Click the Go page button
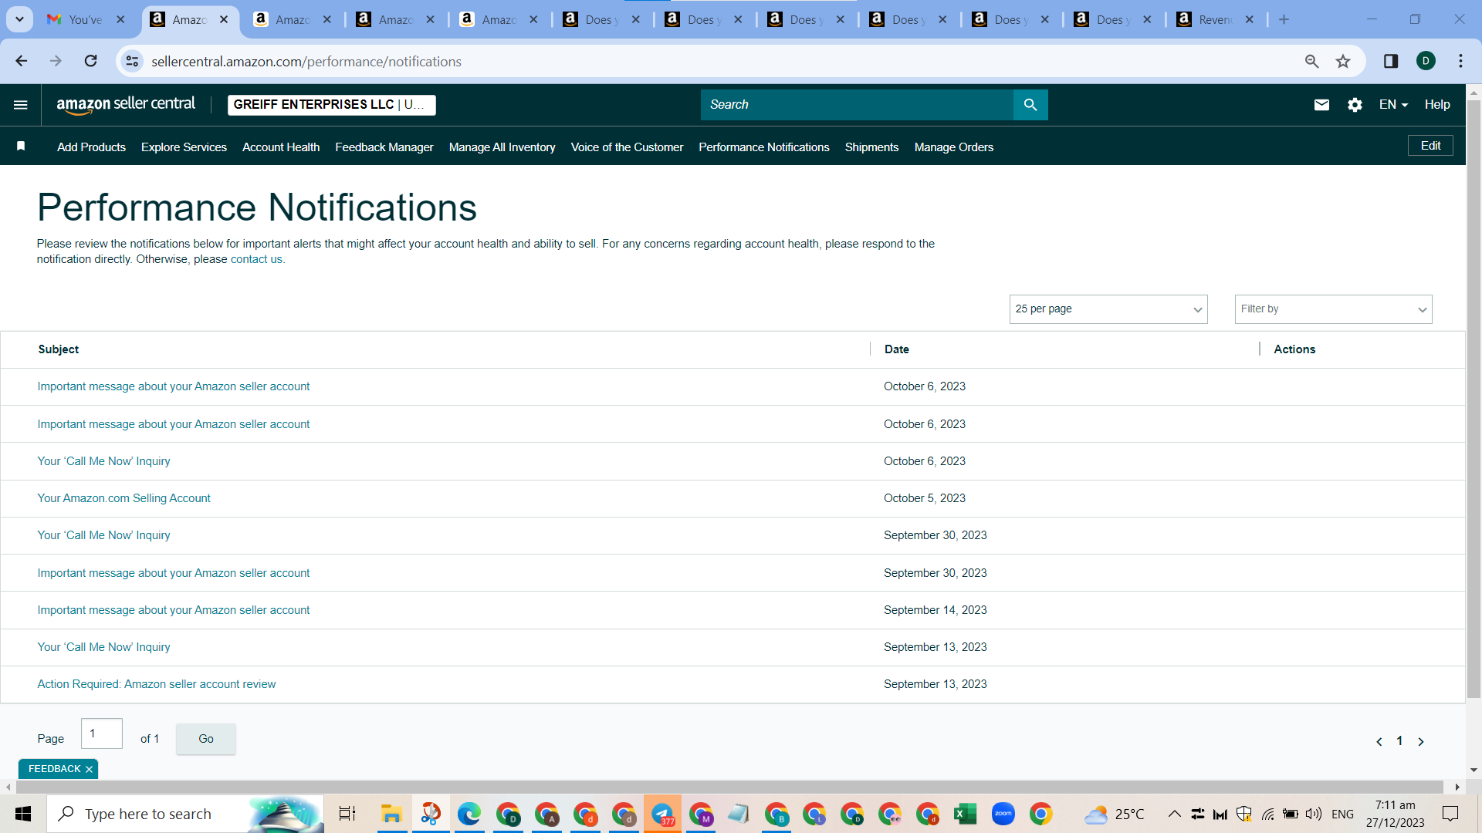 point(206,739)
